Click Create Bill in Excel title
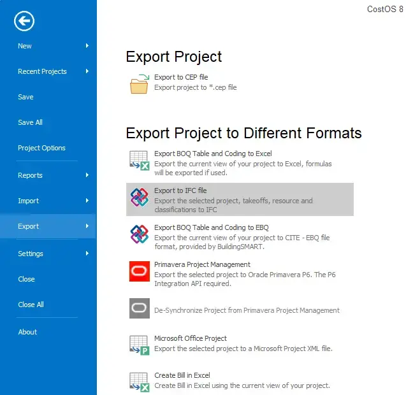This screenshot has width=406, height=395. tap(182, 375)
